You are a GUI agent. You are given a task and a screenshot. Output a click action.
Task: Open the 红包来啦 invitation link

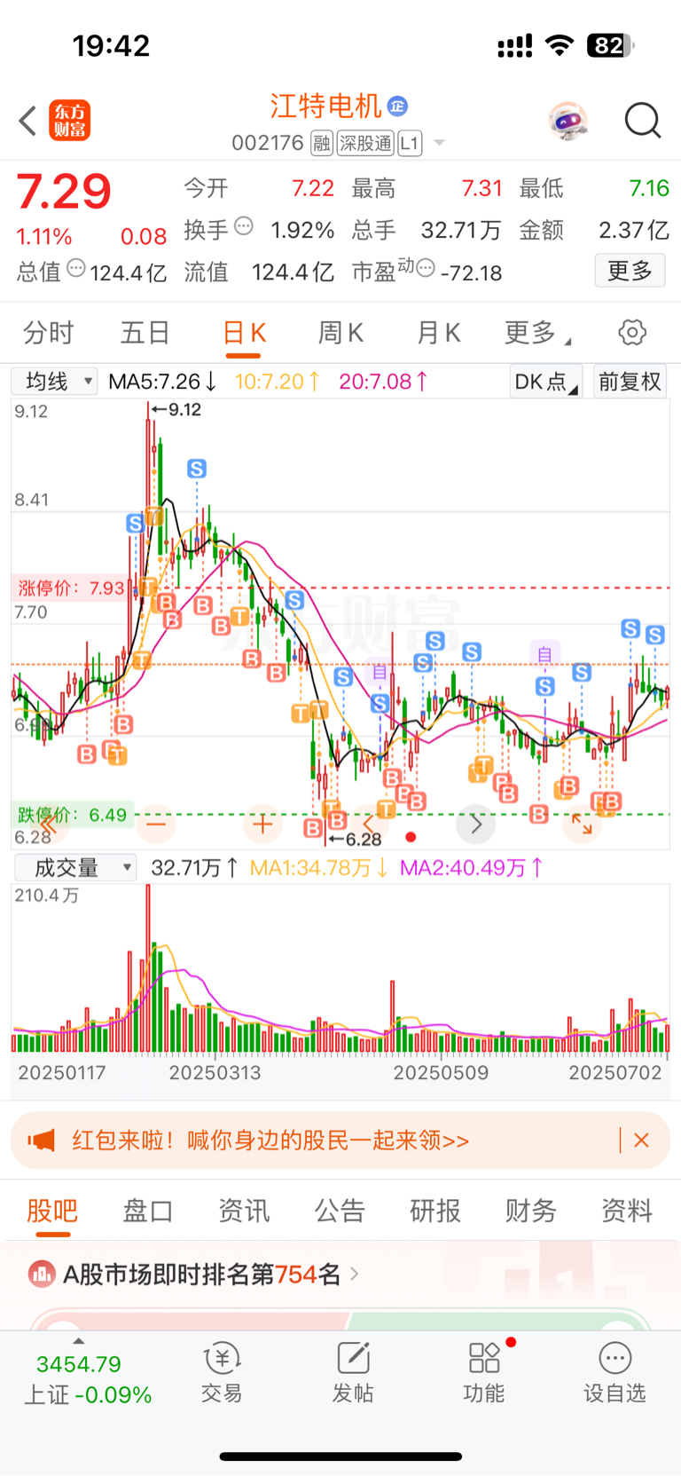tap(270, 1140)
